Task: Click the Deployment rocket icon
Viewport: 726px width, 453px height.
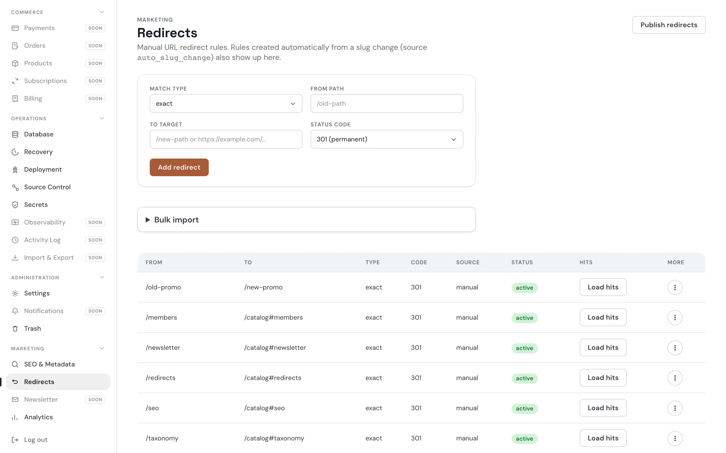Action: [15, 170]
